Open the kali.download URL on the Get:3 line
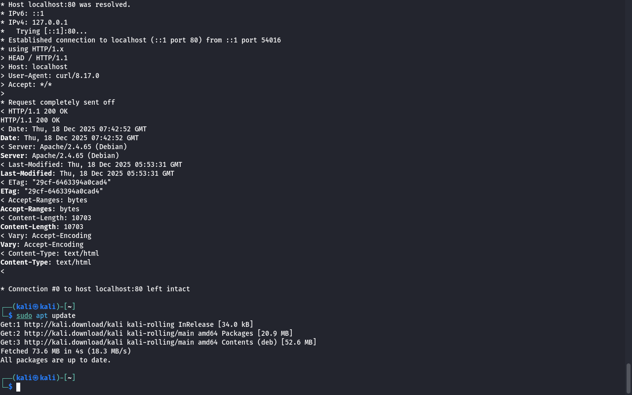The image size is (632, 395). (75, 342)
